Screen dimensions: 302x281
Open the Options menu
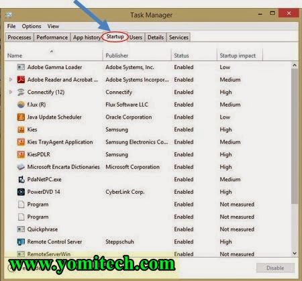point(32,26)
